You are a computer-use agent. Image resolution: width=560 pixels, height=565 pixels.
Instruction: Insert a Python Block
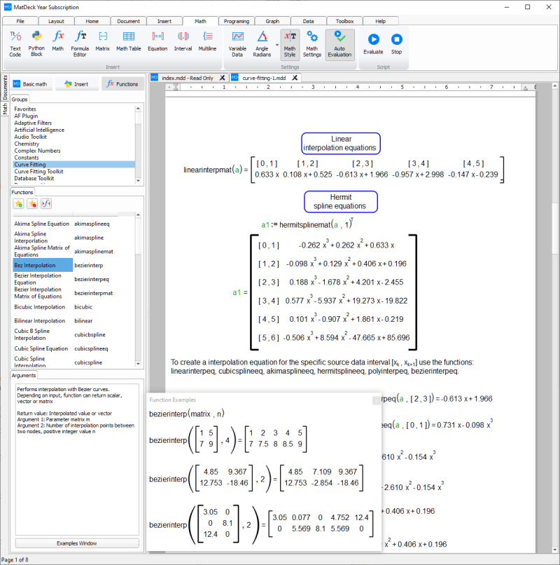click(36, 44)
